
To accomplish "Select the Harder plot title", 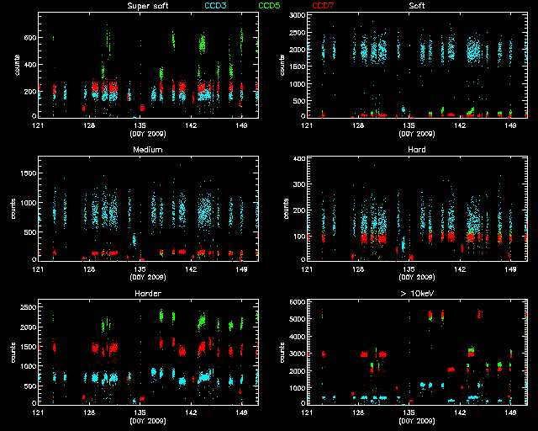I will (147, 294).
